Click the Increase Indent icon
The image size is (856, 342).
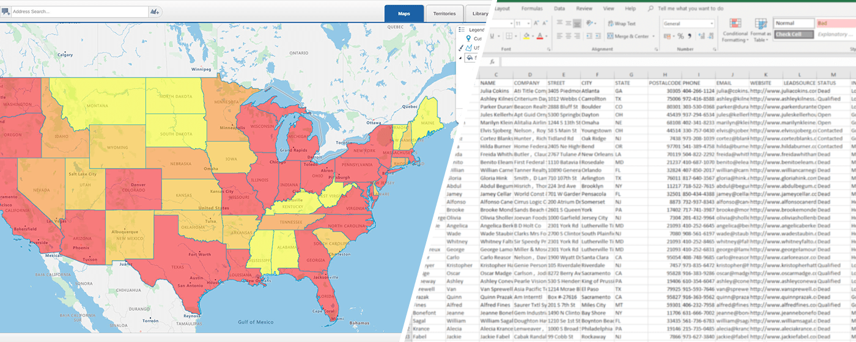(x=598, y=36)
